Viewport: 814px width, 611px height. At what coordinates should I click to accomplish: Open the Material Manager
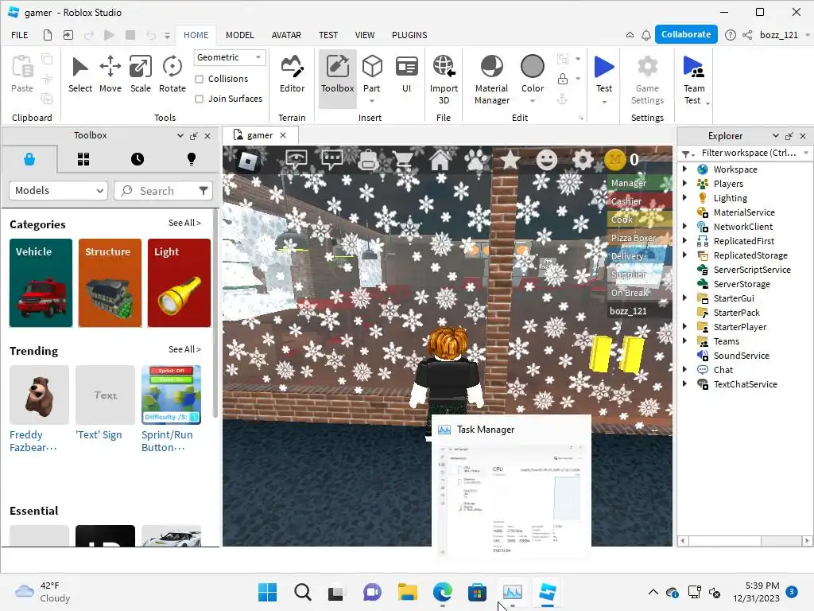click(491, 80)
